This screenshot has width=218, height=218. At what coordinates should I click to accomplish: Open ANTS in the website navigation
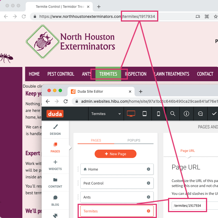(x=86, y=74)
